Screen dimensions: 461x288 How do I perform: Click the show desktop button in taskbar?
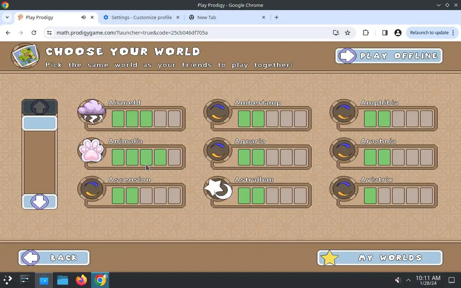(x=452, y=280)
